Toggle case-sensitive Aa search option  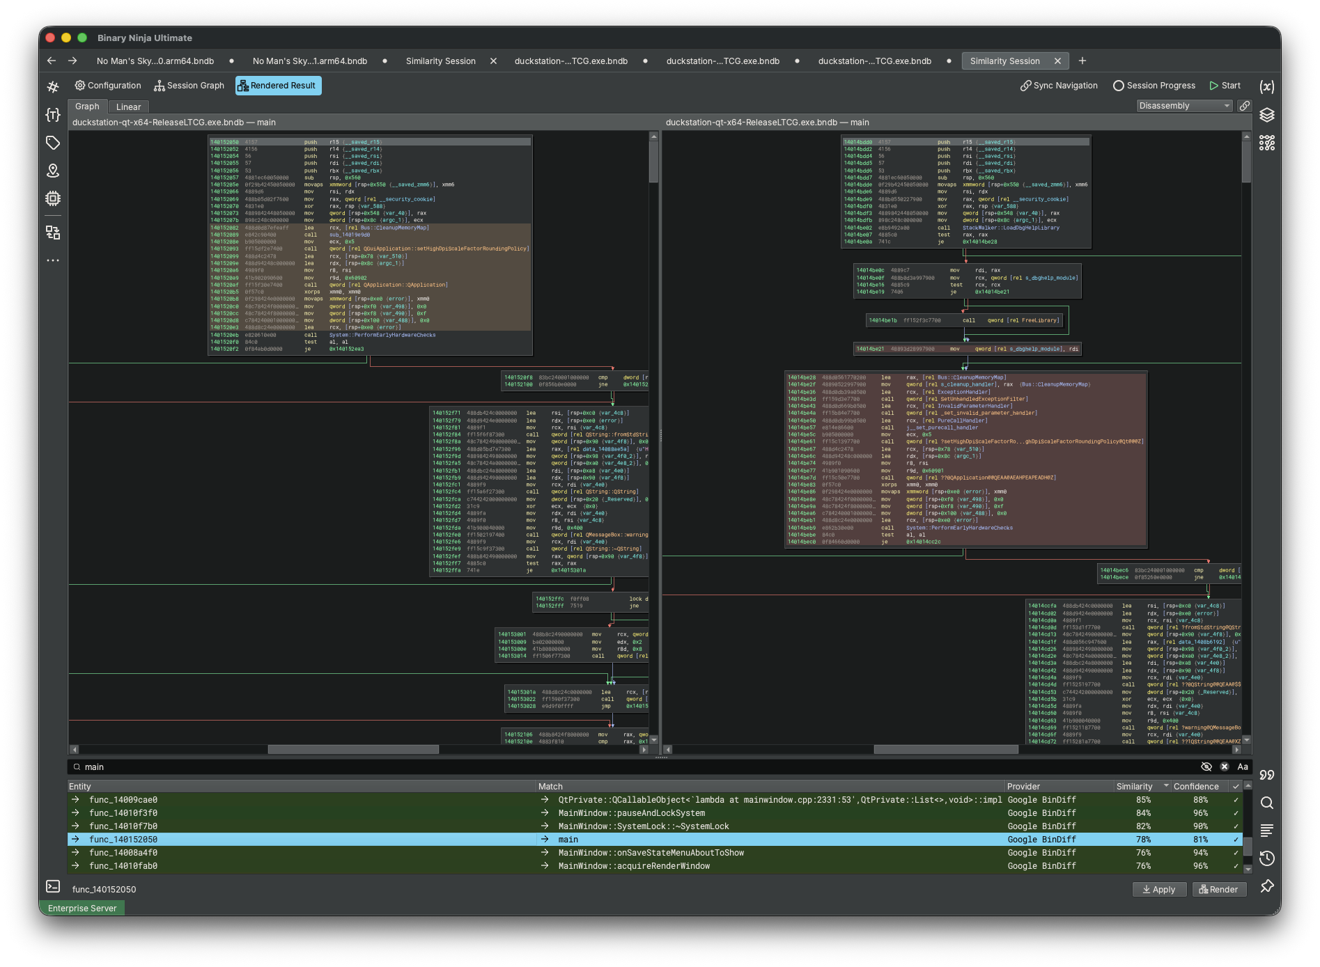point(1243,766)
